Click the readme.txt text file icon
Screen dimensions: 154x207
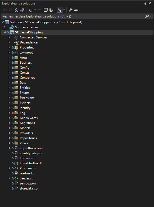(16, 173)
